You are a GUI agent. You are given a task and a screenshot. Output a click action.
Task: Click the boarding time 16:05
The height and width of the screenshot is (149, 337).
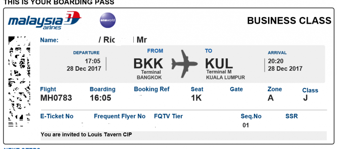(x=100, y=98)
